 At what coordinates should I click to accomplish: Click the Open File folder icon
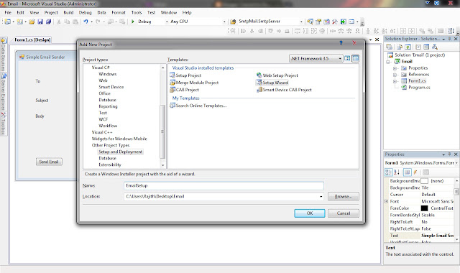tap(32, 22)
